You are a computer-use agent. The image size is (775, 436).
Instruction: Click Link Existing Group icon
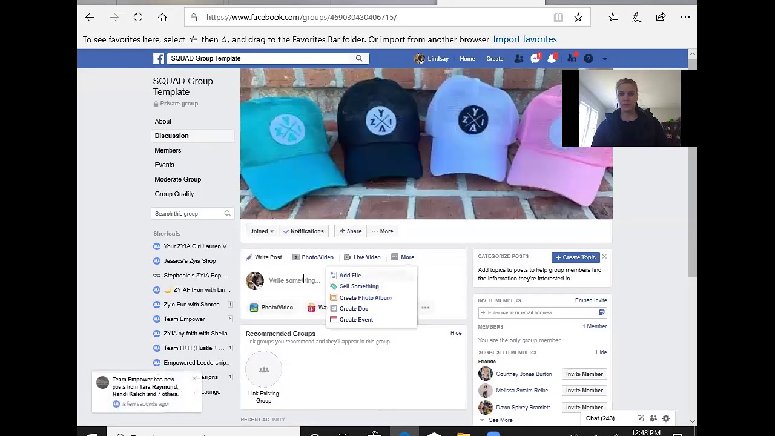coord(264,369)
